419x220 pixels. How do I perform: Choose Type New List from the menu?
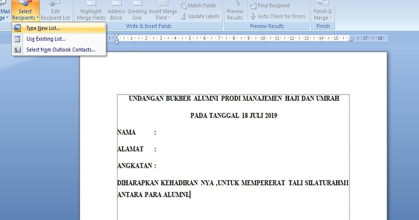pyautogui.click(x=43, y=28)
